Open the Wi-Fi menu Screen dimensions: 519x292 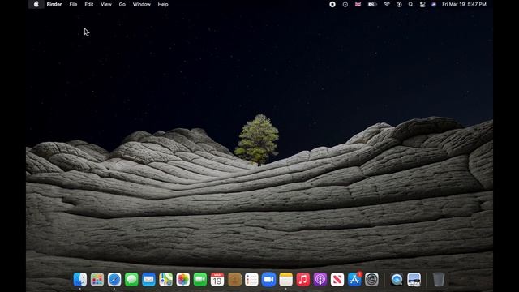point(387,4)
